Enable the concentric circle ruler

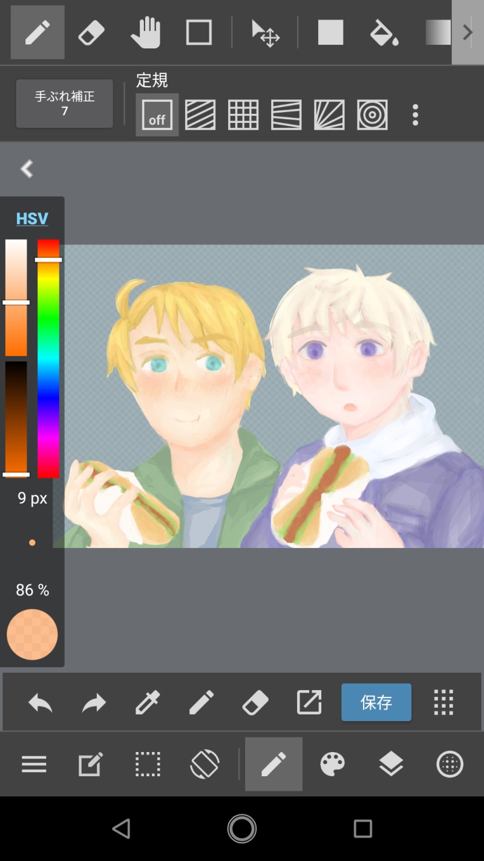click(372, 114)
